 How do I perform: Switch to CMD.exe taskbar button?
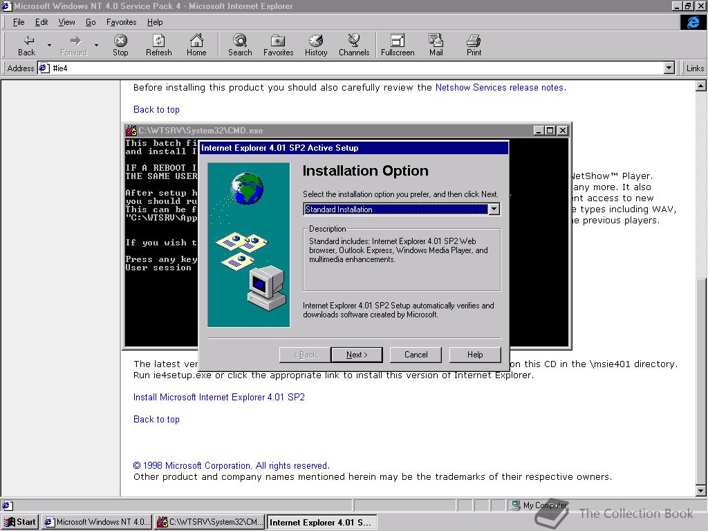pyautogui.click(x=209, y=523)
